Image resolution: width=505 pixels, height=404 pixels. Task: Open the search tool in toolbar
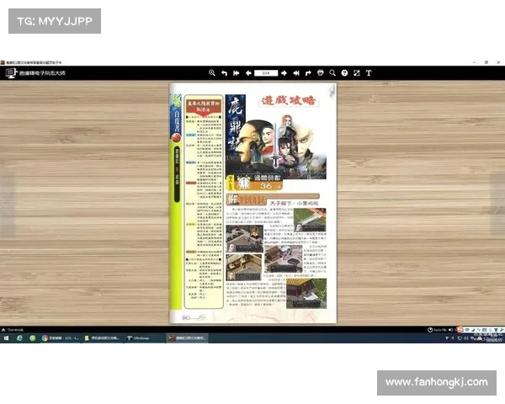(x=332, y=73)
